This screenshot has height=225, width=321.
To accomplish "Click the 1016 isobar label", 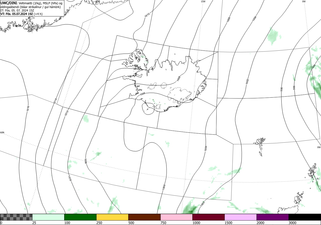I will click(28, 108).
